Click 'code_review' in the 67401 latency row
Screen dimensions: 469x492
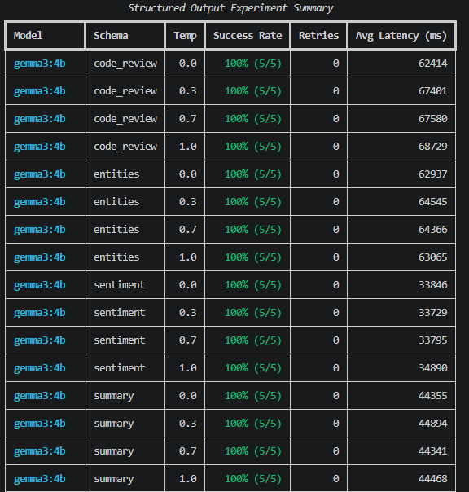coord(125,91)
